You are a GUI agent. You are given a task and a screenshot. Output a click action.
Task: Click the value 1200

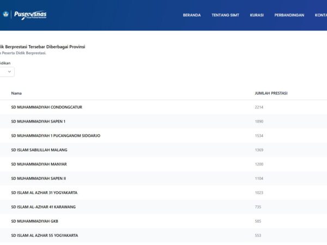click(259, 164)
